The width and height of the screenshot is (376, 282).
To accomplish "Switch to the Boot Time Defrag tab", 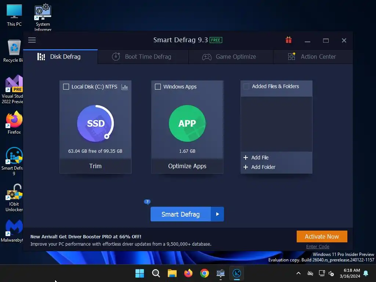I will [143, 57].
